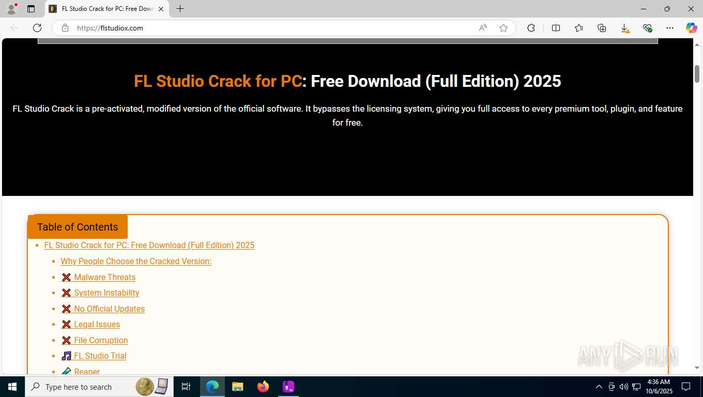The height and width of the screenshot is (397, 703).
Task: Go to 'Why People Choose the Cracked Version' link
Action: [x=136, y=261]
